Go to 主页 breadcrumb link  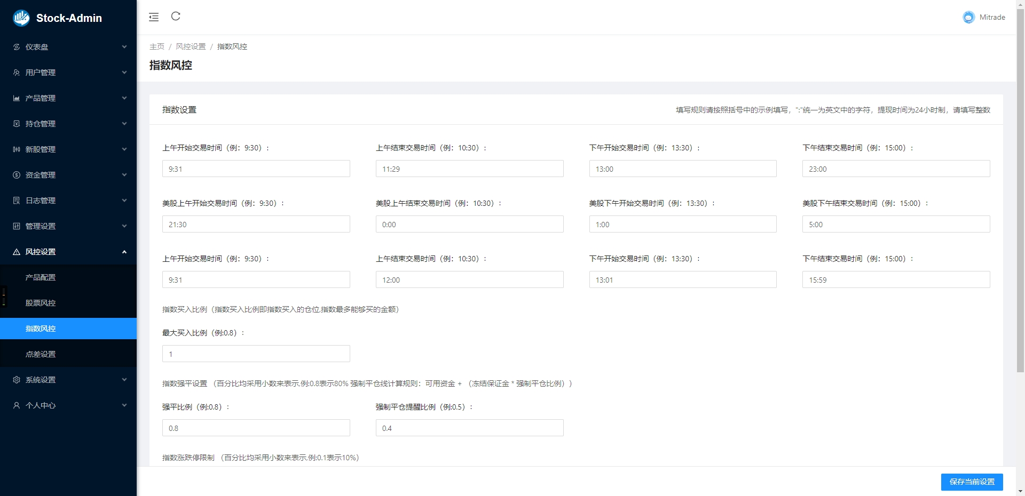[x=157, y=46]
